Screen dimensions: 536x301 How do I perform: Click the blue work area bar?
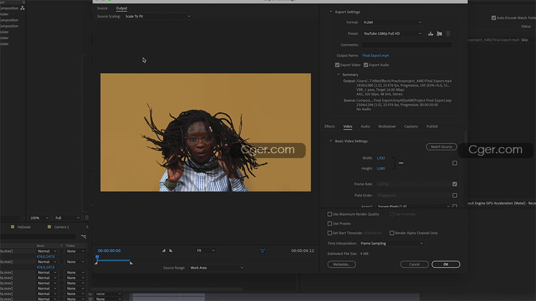pyautogui.click(x=113, y=260)
